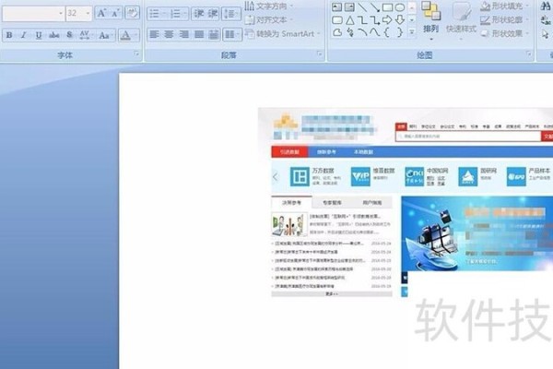Apply distributed paragraph alignment
This screenshot has height=369, width=553.
point(214,34)
